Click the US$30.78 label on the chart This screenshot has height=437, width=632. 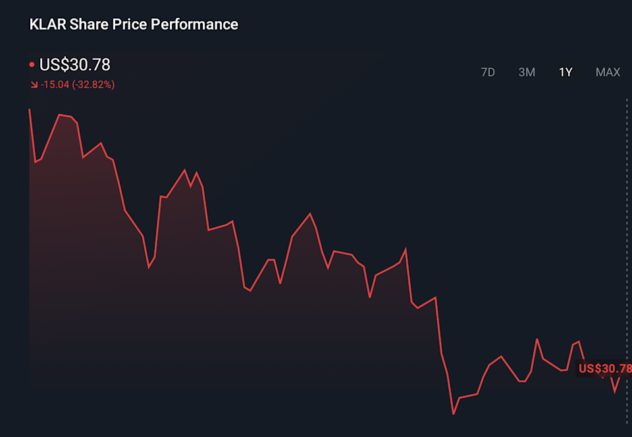(x=604, y=369)
